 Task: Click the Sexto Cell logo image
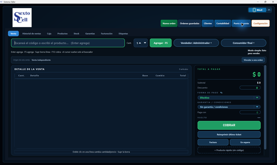(x=22, y=18)
